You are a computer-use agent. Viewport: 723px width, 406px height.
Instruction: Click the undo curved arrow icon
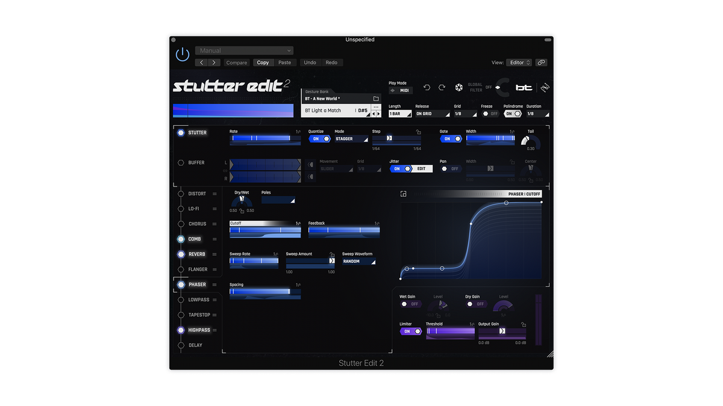point(427,88)
